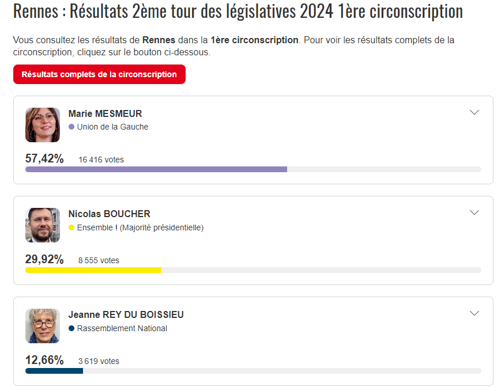The image size is (501, 387).
Task: Click Marie MESMEUR purple vote bar
Action: click(x=156, y=169)
